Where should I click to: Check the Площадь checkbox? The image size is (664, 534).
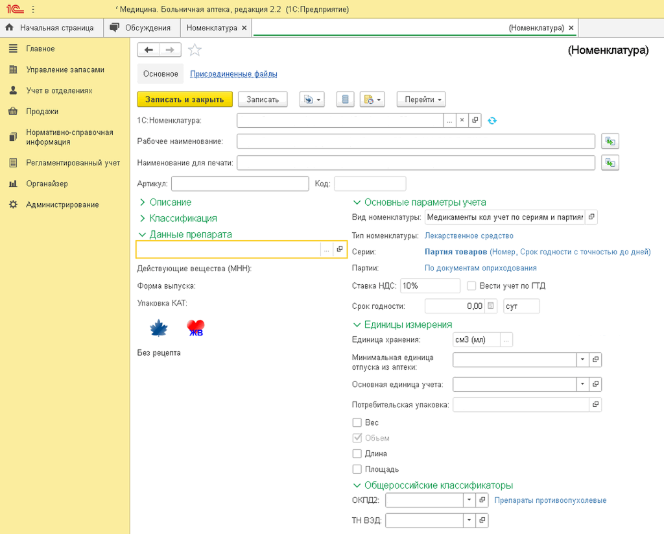357,469
